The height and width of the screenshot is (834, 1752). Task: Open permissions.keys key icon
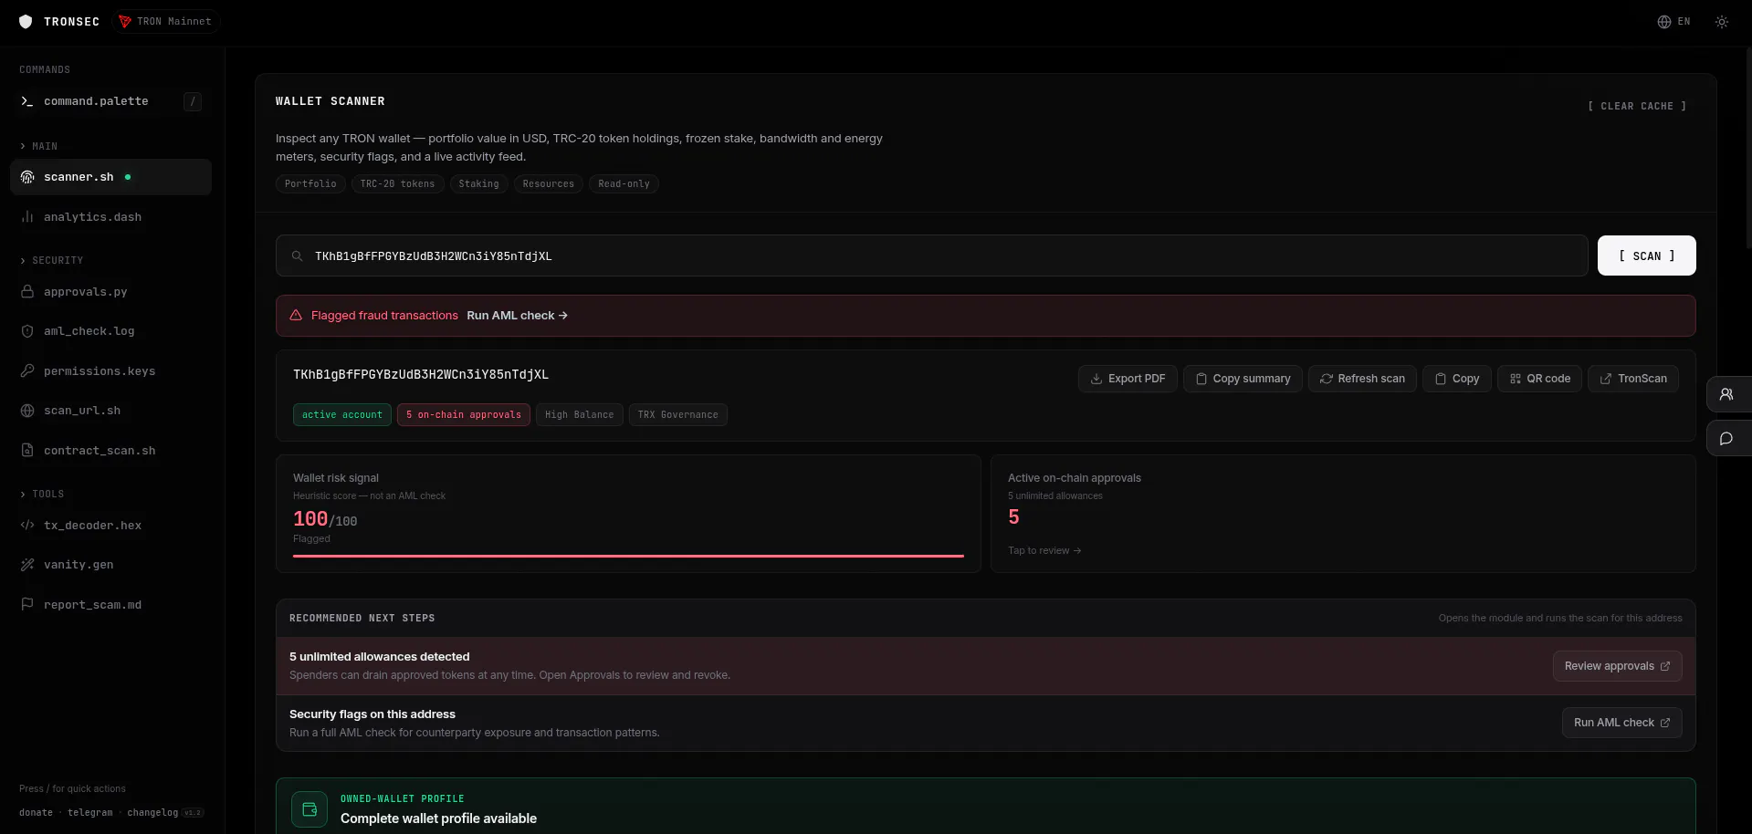(x=27, y=371)
